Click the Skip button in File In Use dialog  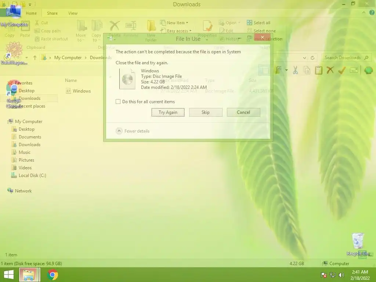tap(206, 112)
